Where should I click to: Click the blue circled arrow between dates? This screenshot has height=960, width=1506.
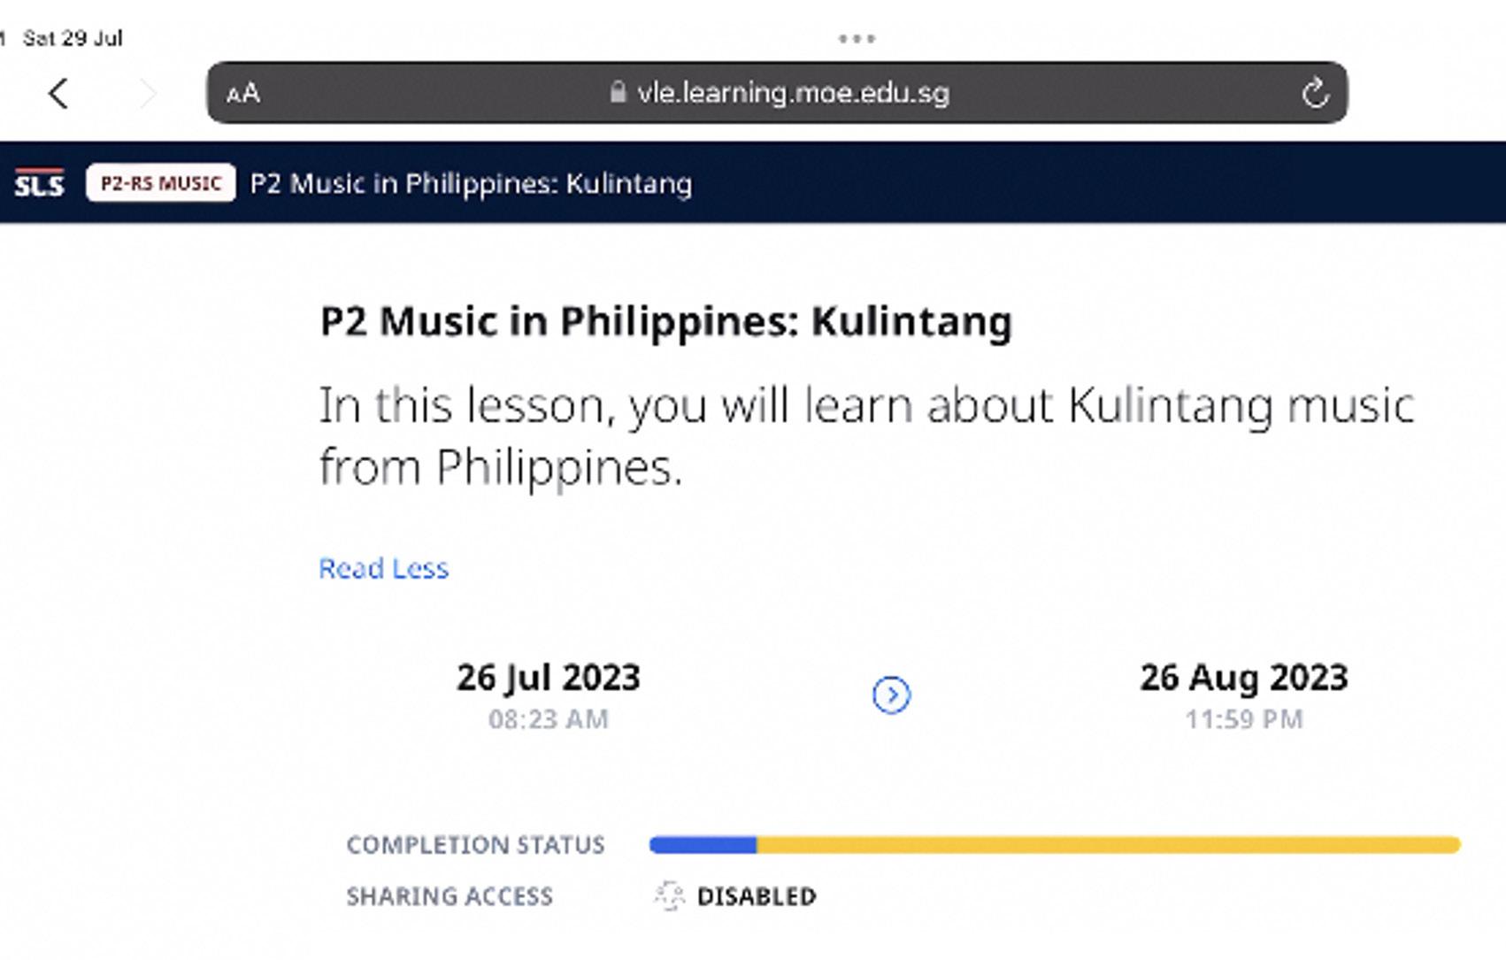pos(891,695)
